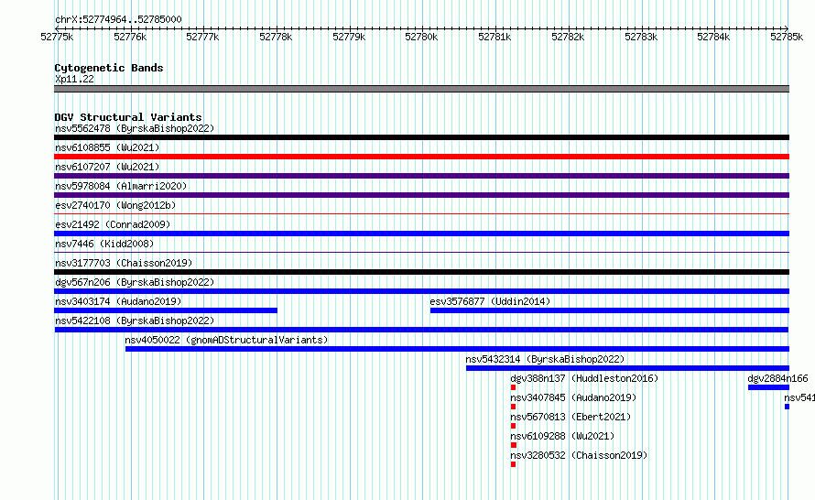Click the esv3576877 (Uddin2014) label

[x=490, y=301]
